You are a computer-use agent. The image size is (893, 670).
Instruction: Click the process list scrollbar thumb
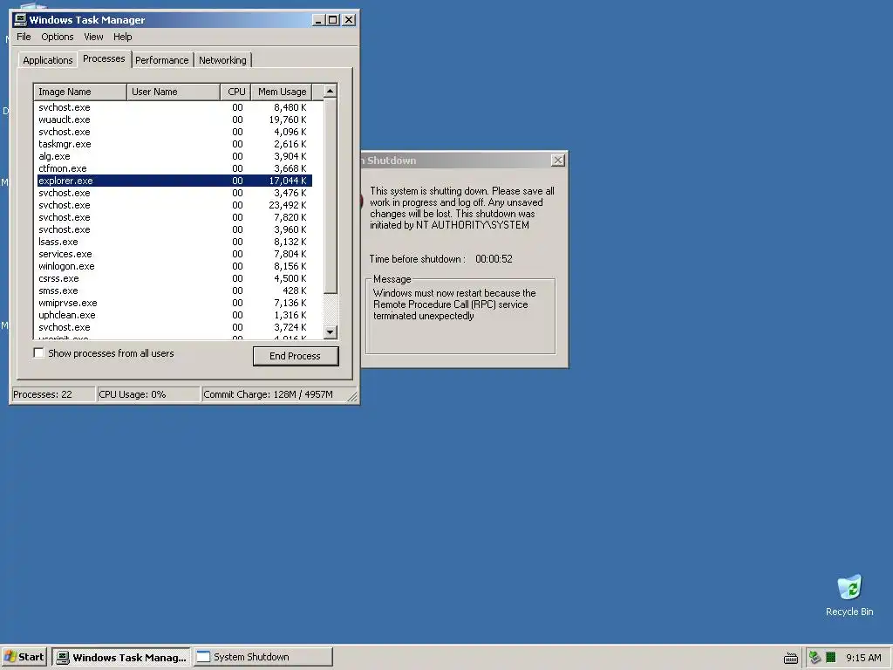(x=331, y=196)
